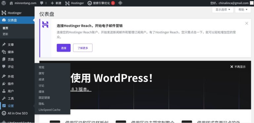
Task: Click the 媒体 media icon in sidebar
Action: pos(4,52)
